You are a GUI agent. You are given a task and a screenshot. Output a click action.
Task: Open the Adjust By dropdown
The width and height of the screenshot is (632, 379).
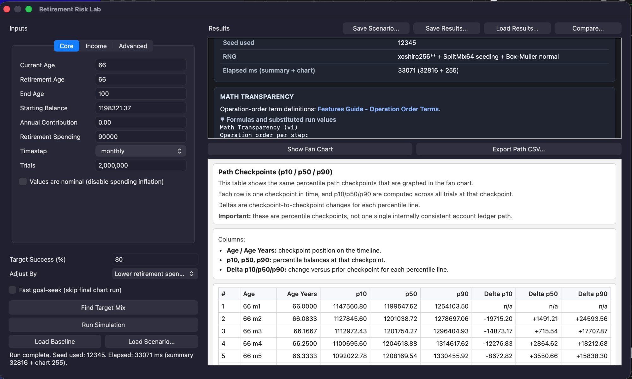click(155, 274)
